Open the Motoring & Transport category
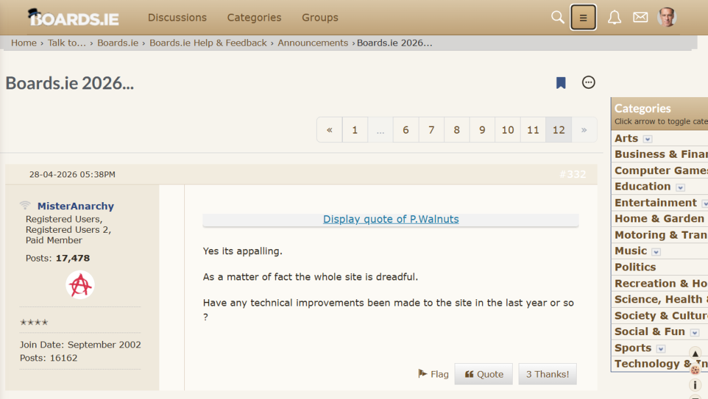Image resolution: width=708 pixels, height=399 pixels. click(661, 235)
